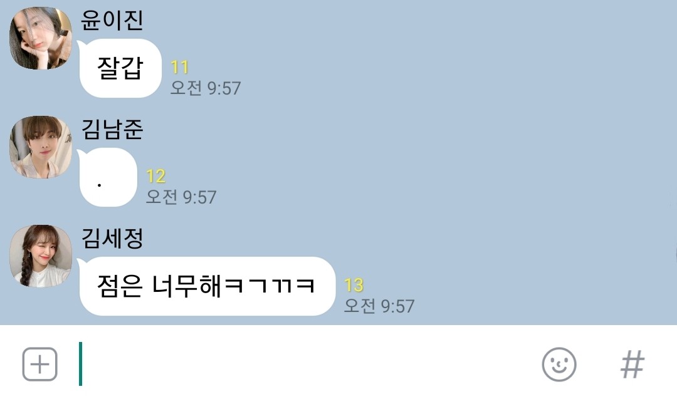Image resolution: width=677 pixels, height=404 pixels.
Task: Select the 점은 너무해 message bubble
Action: [x=206, y=286]
